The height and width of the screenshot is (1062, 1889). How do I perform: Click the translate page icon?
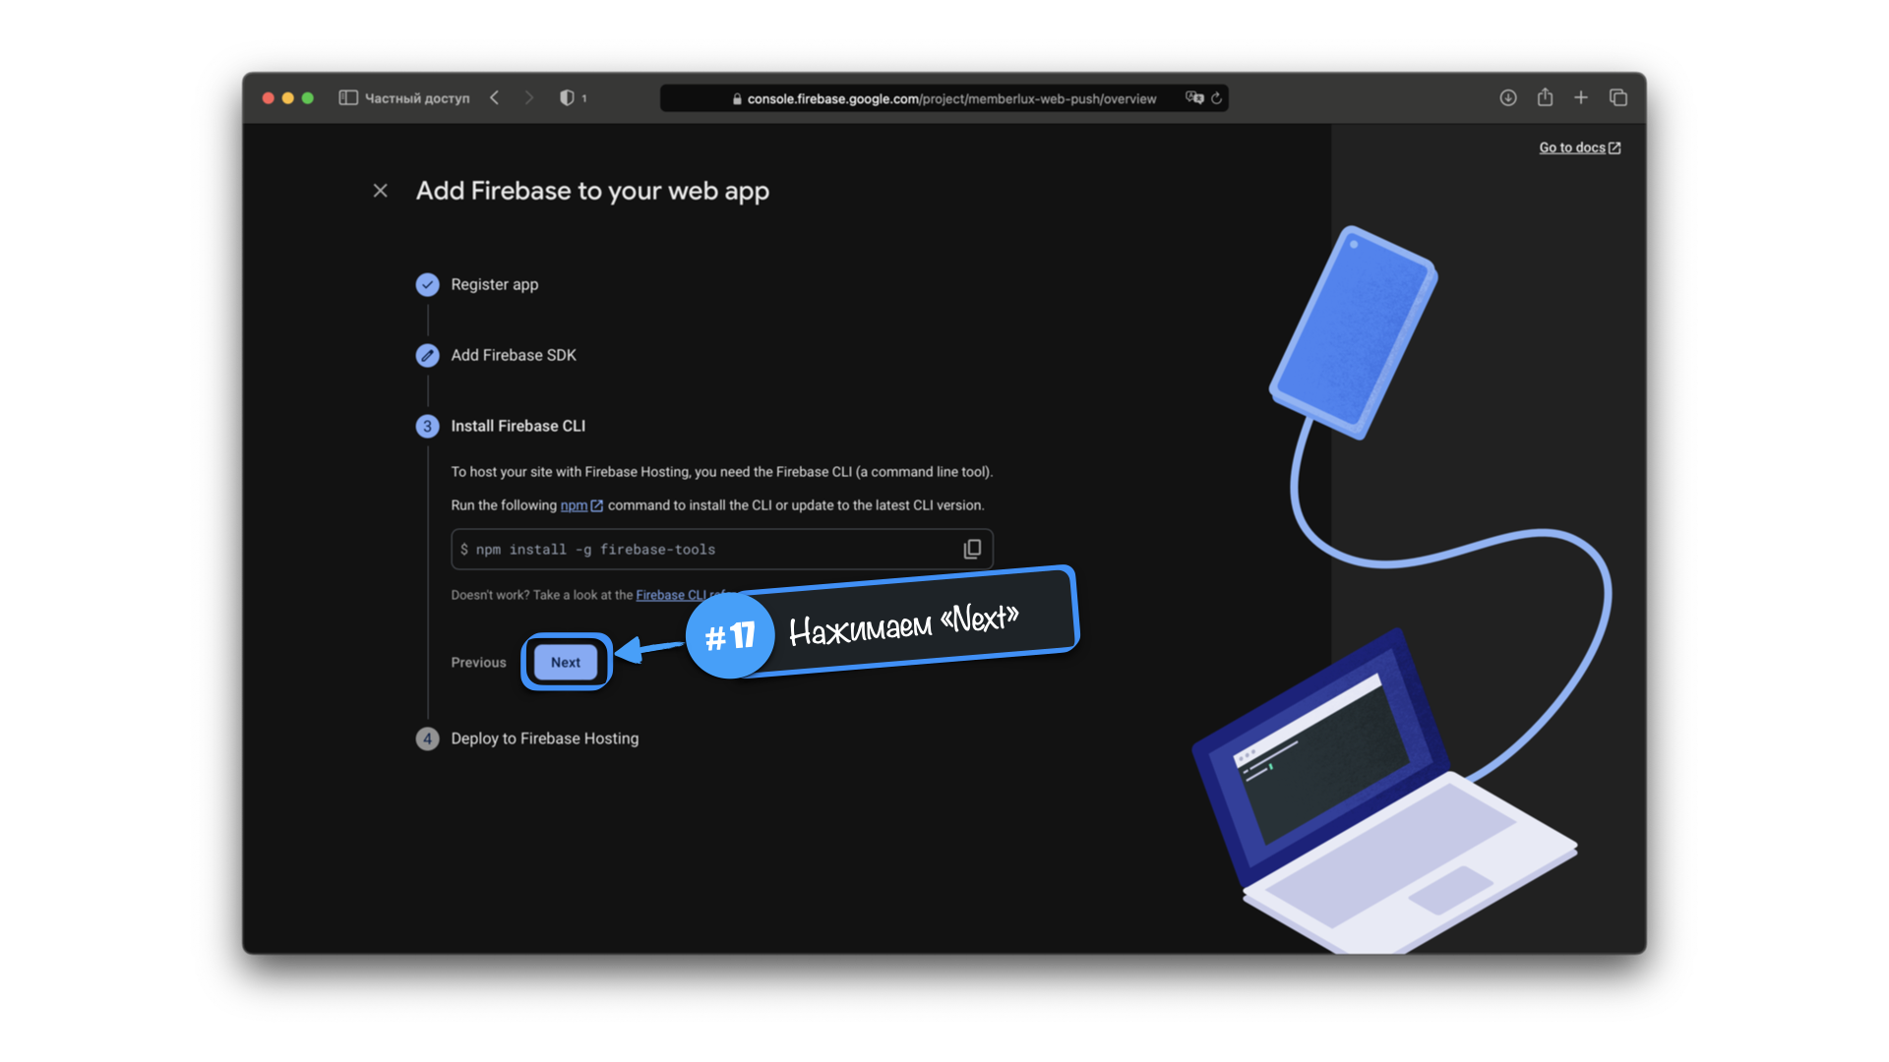coord(1194,98)
